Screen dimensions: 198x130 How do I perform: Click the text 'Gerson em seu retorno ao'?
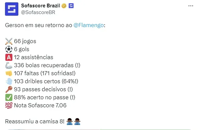click(39, 25)
